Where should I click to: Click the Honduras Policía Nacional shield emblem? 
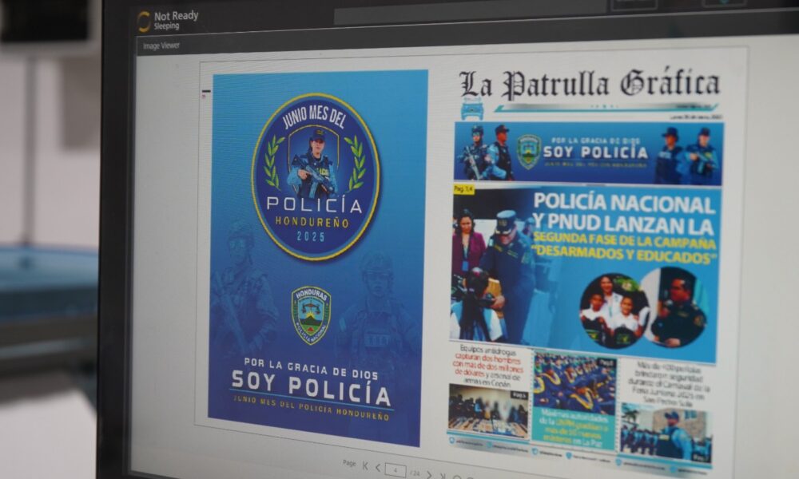[x=311, y=315]
